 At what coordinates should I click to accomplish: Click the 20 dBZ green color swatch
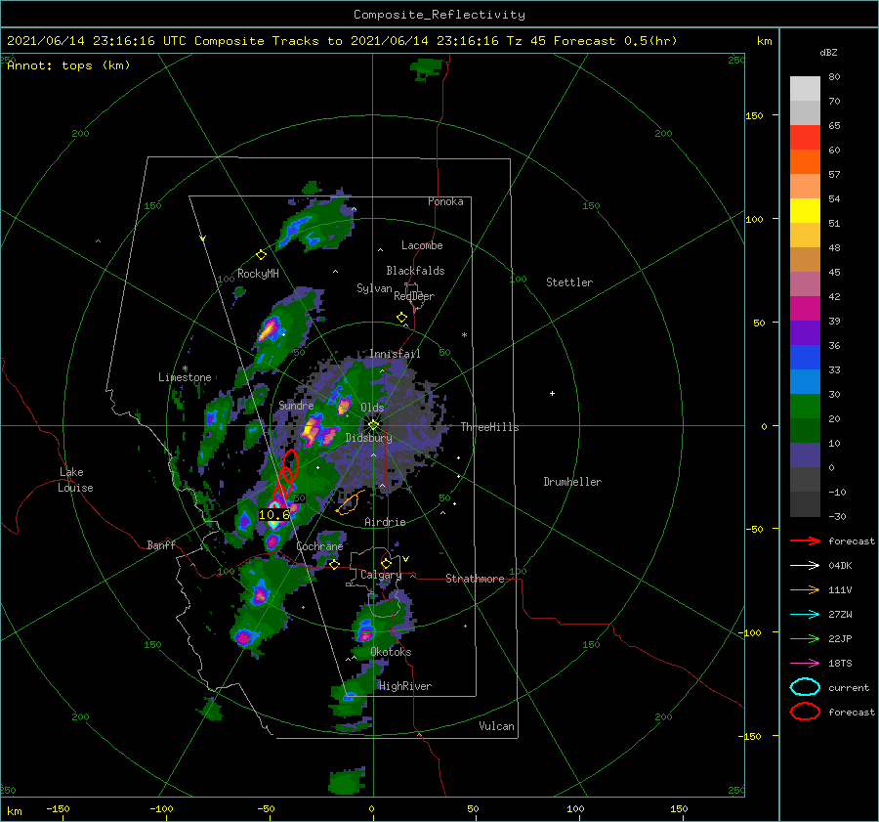point(805,407)
